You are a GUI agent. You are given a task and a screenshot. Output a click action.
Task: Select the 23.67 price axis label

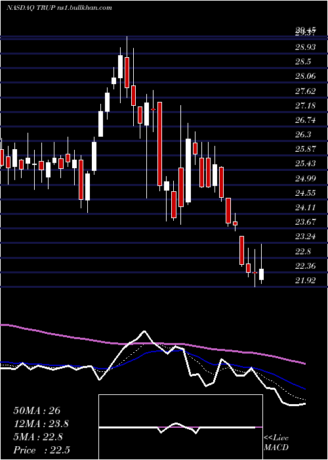click(x=306, y=222)
